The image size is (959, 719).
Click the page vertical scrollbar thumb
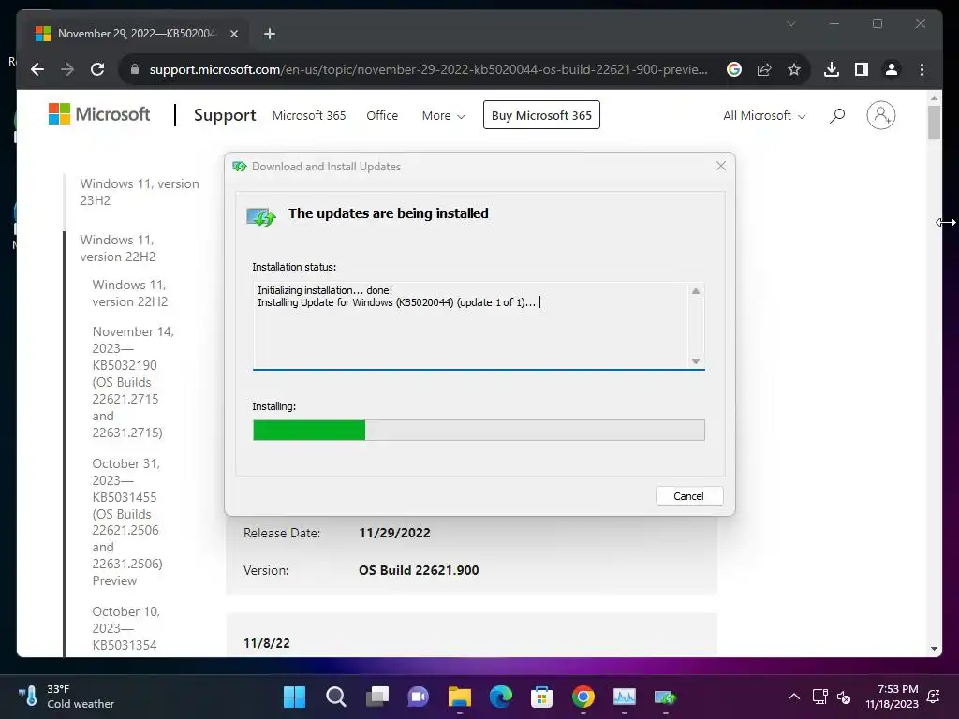(x=934, y=123)
